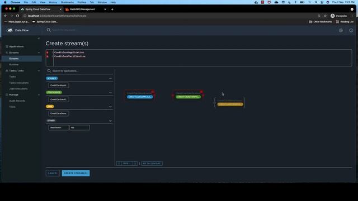
Task: Click the zoom out icon on canvas toolbar
Action: coord(119,164)
